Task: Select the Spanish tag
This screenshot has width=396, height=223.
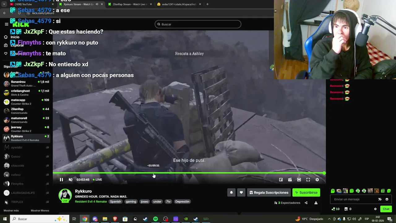Action: pos(115,202)
